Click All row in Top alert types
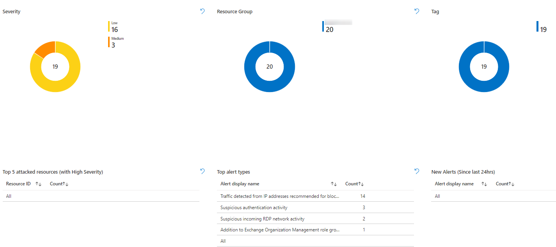The width and height of the screenshot is (556, 247). (x=223, y=241)
